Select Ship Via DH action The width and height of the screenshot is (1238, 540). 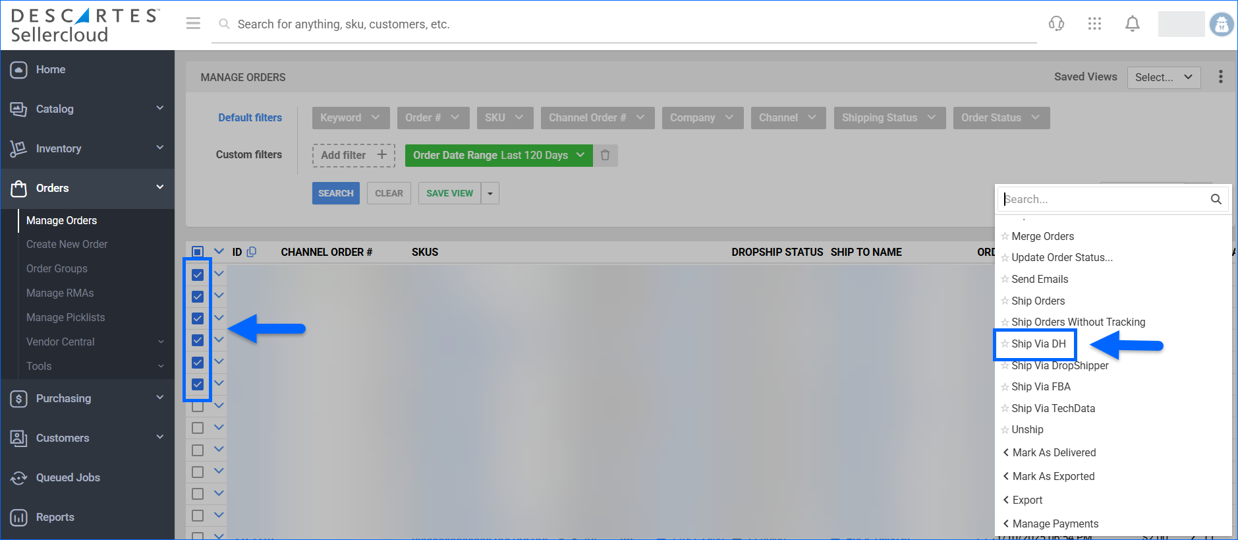[x=1038, y=344]
